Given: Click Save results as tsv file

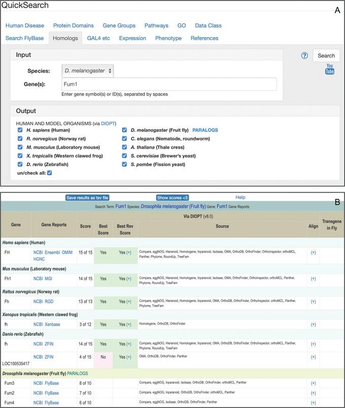Looking at the screenshot, I should tap(87, 198).
